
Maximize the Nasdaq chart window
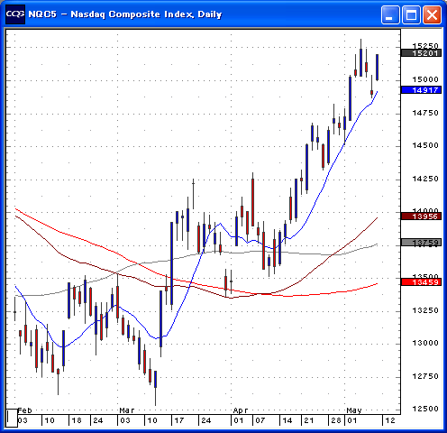[411, 14]
